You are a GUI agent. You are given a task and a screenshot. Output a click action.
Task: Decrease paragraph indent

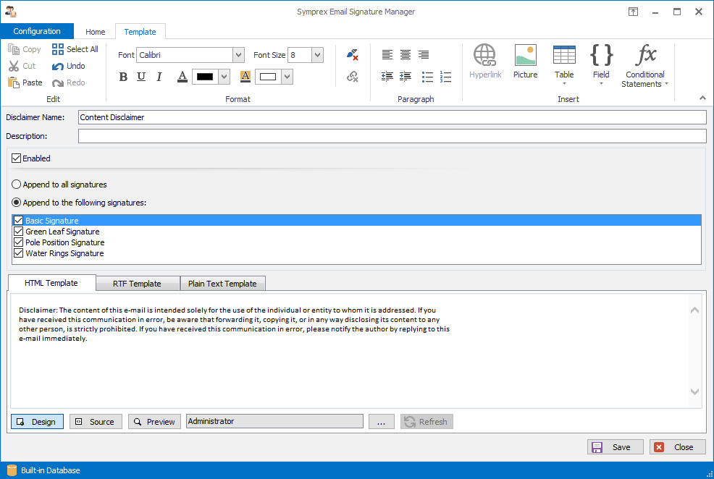(387, 77)
